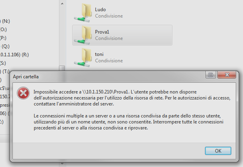Click the Prova1 folder name label

[102, 32]
